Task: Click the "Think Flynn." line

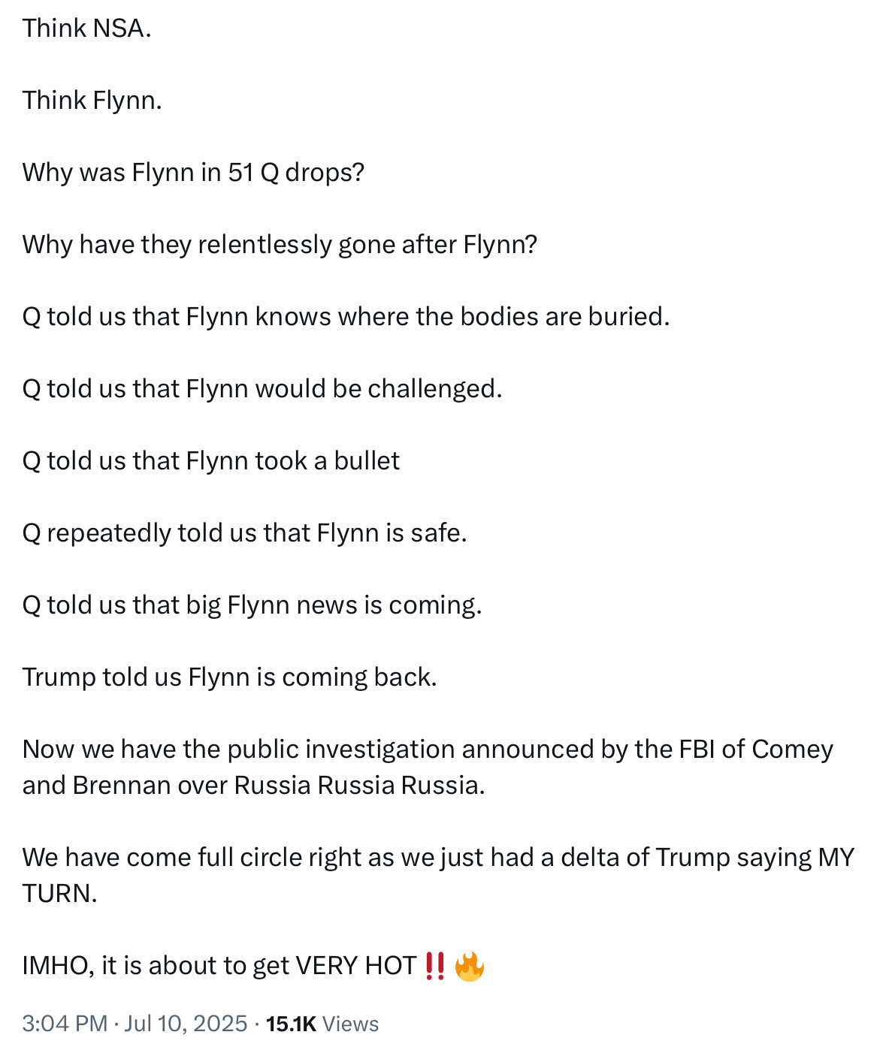Action: pyautogui.click(x=92, y=101)
